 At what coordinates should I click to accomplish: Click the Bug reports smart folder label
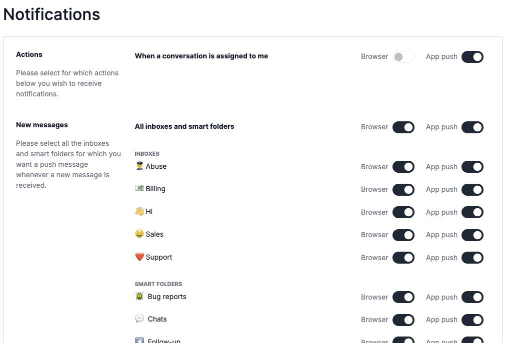coord(167,297)
